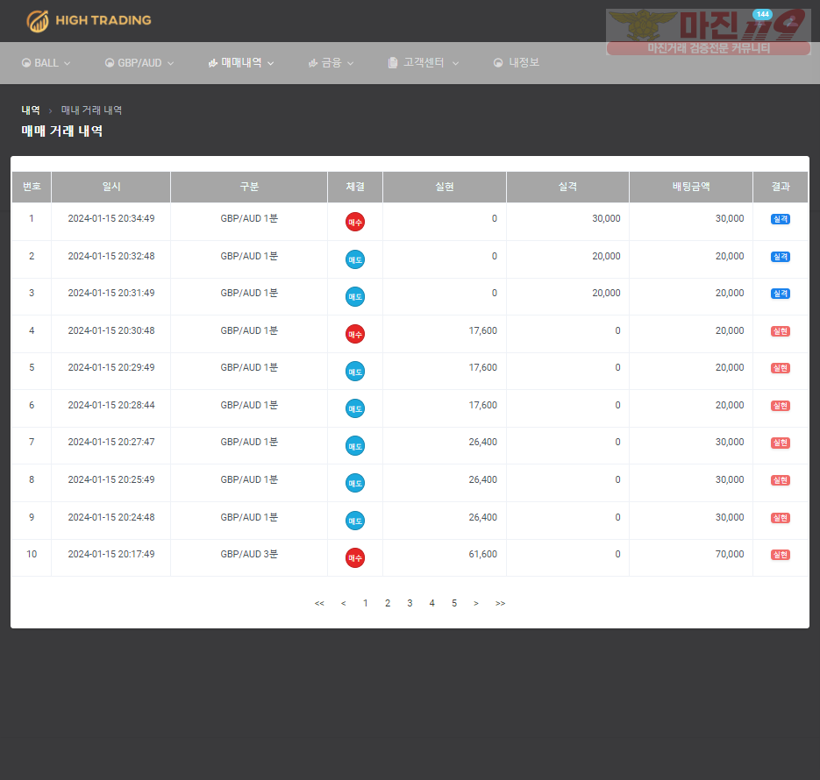Click the 마진 community banner
The width and height of the screenshot is (820, 780).
(708, 32)
